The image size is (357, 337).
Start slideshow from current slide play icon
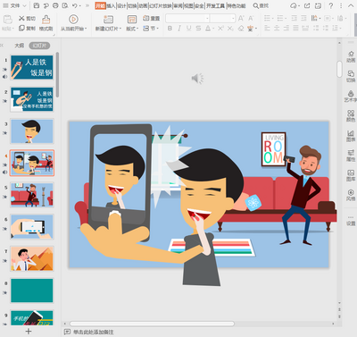73,20
